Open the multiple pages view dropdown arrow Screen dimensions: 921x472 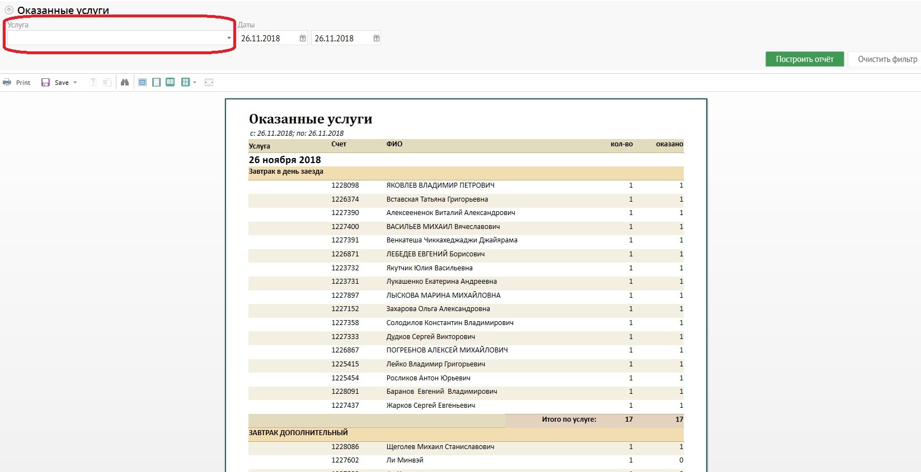[195, 83]
